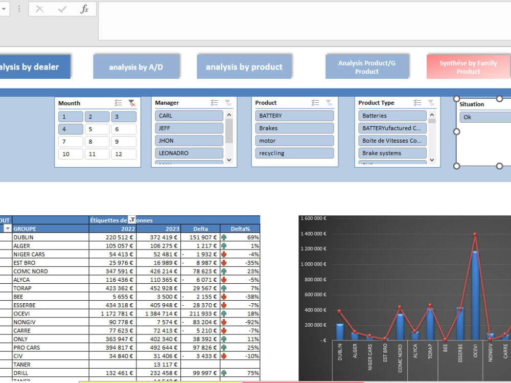Image resolution: width=511 pixels, height=383 pixels.
Task: Open analysis by dealer sheet button
Action: 35,67
